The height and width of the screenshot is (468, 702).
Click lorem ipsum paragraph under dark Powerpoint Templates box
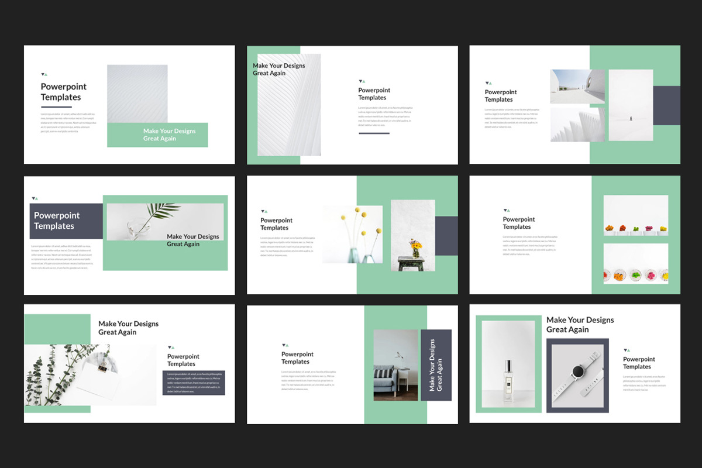click(x=62, y=257)
